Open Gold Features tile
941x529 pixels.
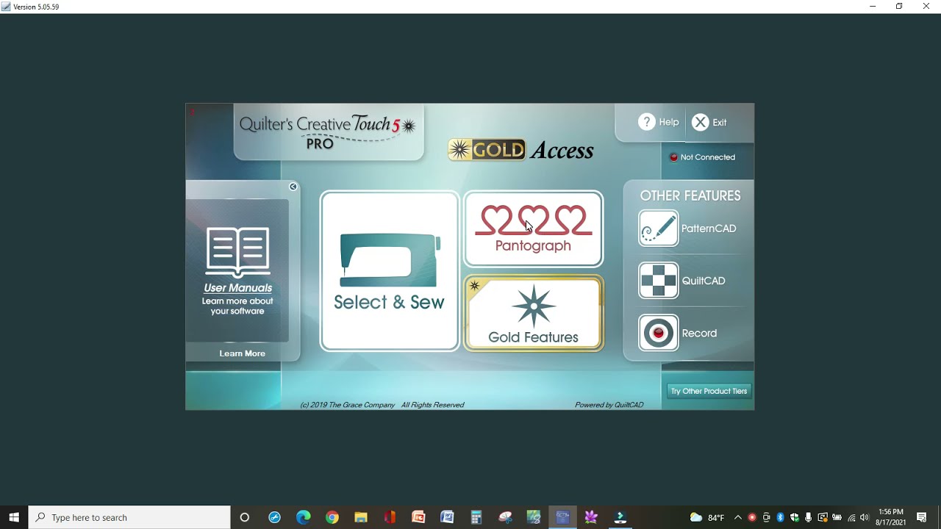pos(534,313)
